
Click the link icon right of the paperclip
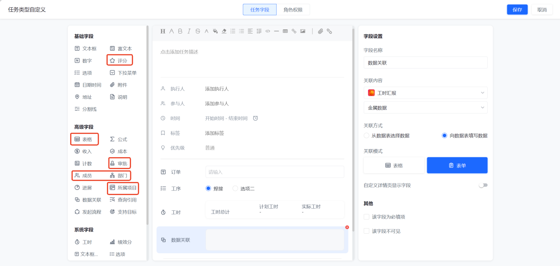coord(329,31)
